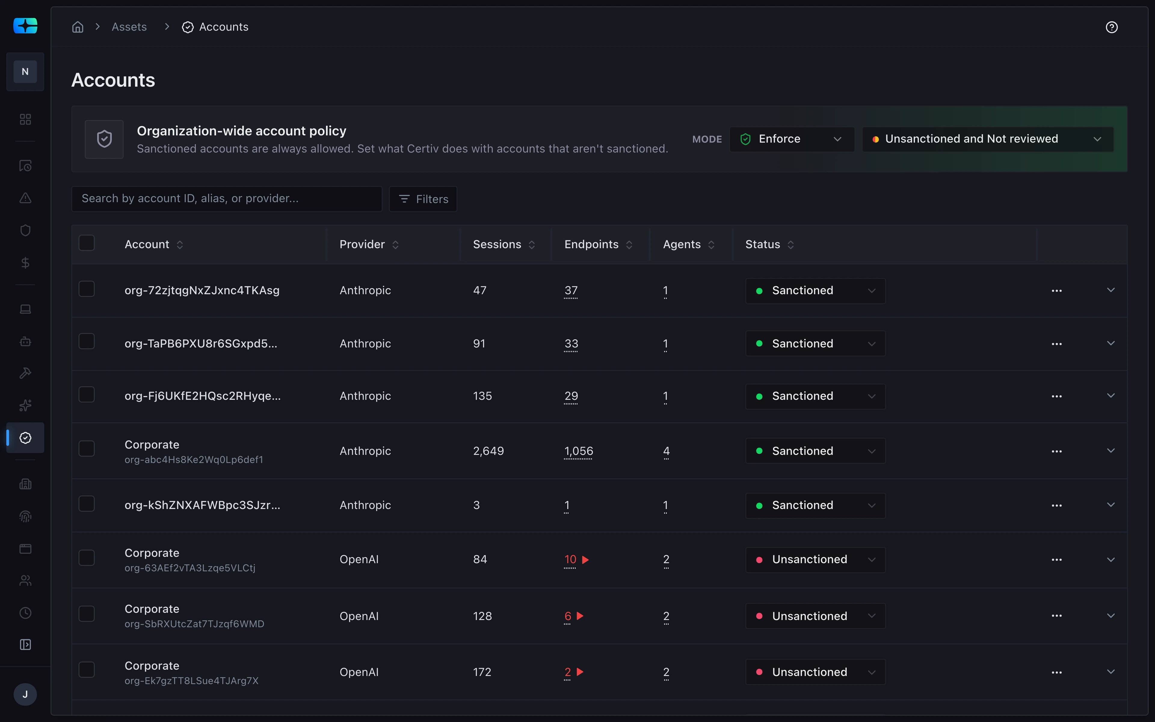
Task: Sort table by Sessions column
Action: pos(504,245)
